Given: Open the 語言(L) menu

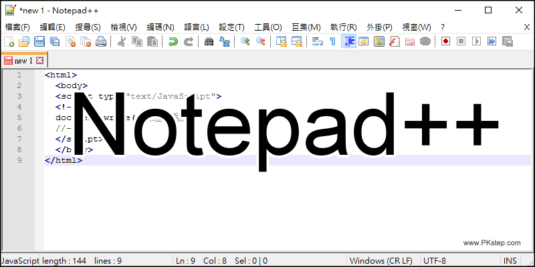Looking at the screenshot, I should point(197,27).
